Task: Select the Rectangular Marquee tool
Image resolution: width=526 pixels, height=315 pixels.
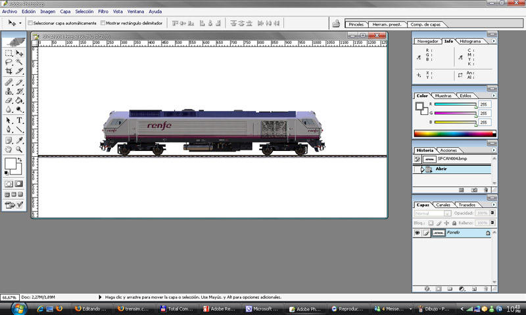Action: (x=9, y=53)
